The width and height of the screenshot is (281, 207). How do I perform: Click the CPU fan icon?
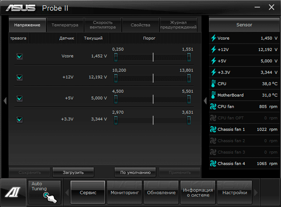tap(213, 106)
